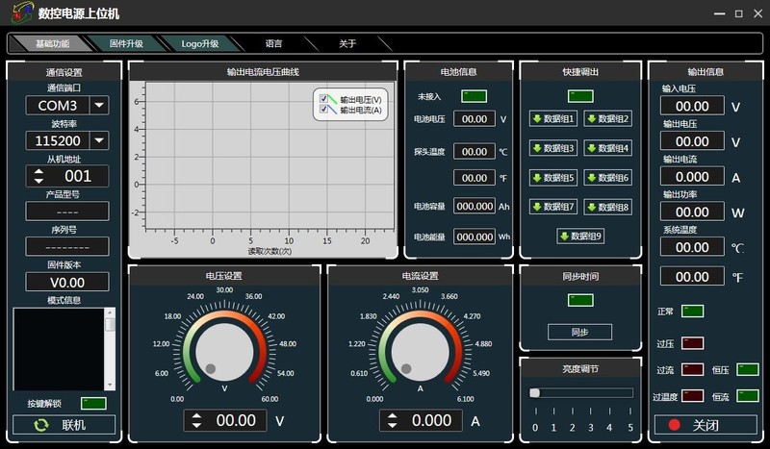The height and width of the screenshot is (449, 770).
Task: Click the 同步 time sync button
Action: (579, 332)
